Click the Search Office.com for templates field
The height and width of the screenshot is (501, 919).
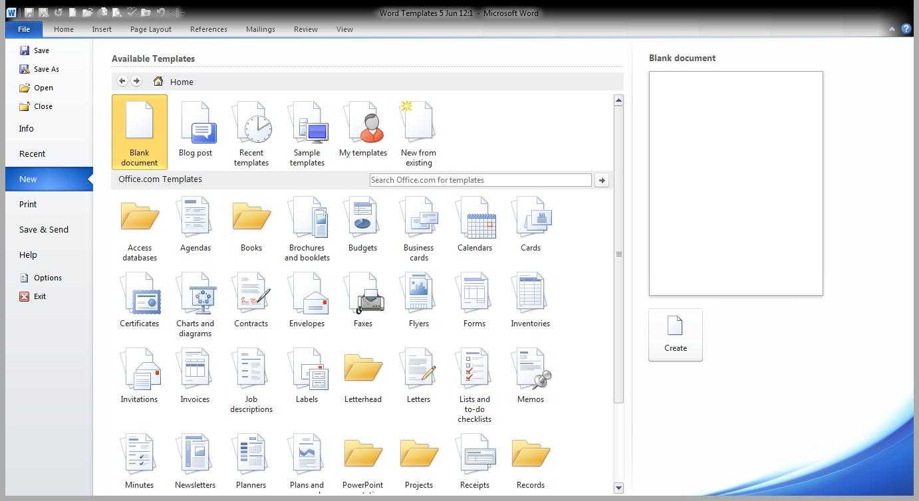pyautogui.click(x=480, y=180)
